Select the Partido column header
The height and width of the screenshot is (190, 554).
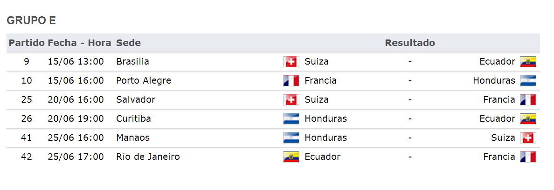tap(27, 43)
